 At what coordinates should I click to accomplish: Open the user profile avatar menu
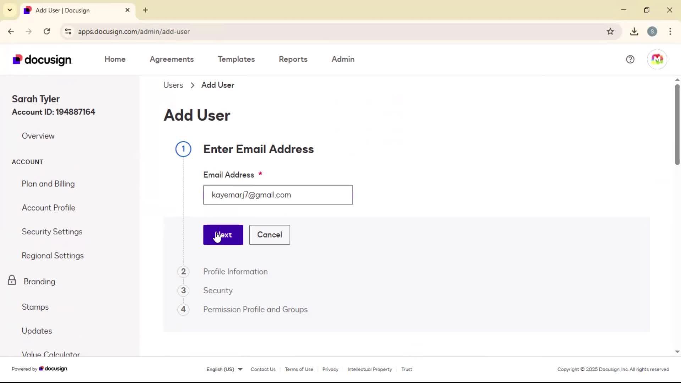[657, 60]
